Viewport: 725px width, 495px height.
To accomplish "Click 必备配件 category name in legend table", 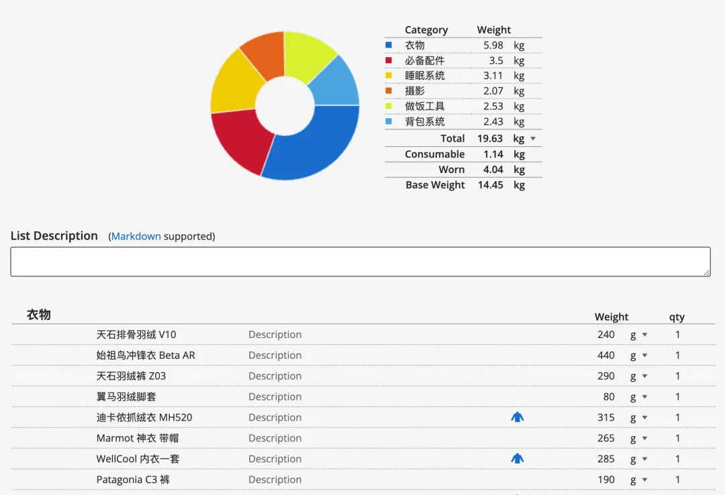I will [x=424, y=60].
